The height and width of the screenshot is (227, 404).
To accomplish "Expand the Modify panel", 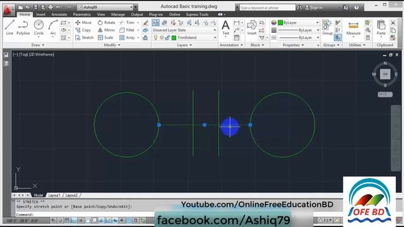I will tap(112, 45).
